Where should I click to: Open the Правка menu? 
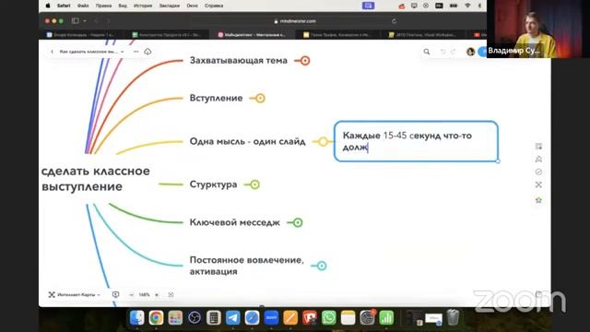coord(103,6)
